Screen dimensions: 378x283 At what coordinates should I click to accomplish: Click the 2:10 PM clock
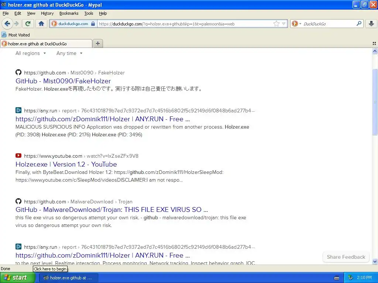364,278
